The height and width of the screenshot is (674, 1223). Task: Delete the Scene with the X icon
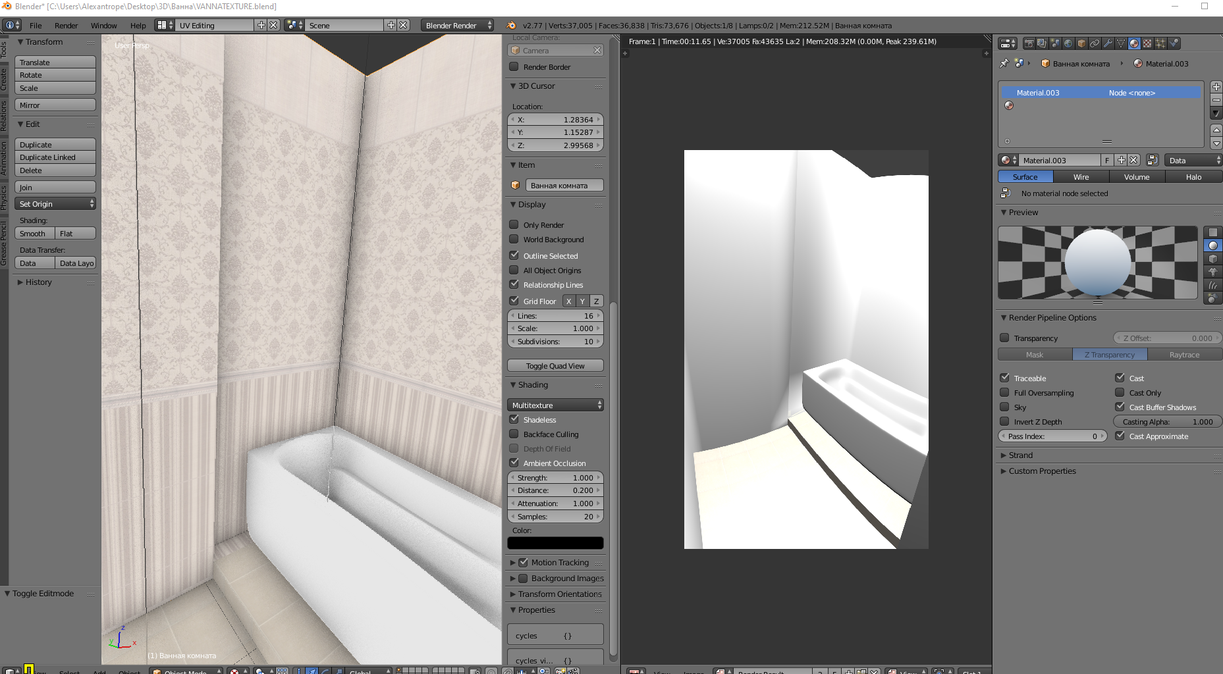pyautogui.click(x=404, y=25)
